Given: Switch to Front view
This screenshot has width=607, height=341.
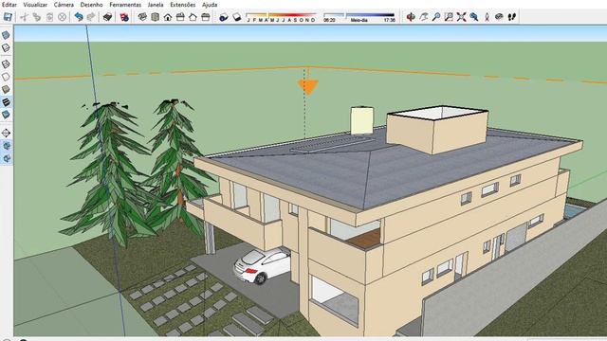Looking at the screenshot, I should (x=168, y=17).
